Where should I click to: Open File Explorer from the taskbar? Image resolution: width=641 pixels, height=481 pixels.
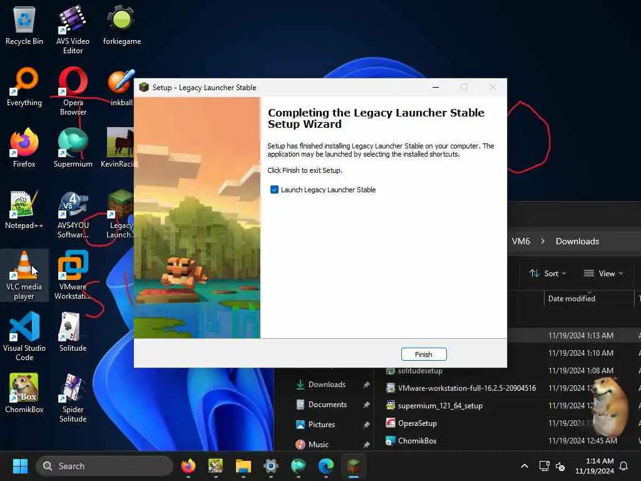[x=244, y=466]
